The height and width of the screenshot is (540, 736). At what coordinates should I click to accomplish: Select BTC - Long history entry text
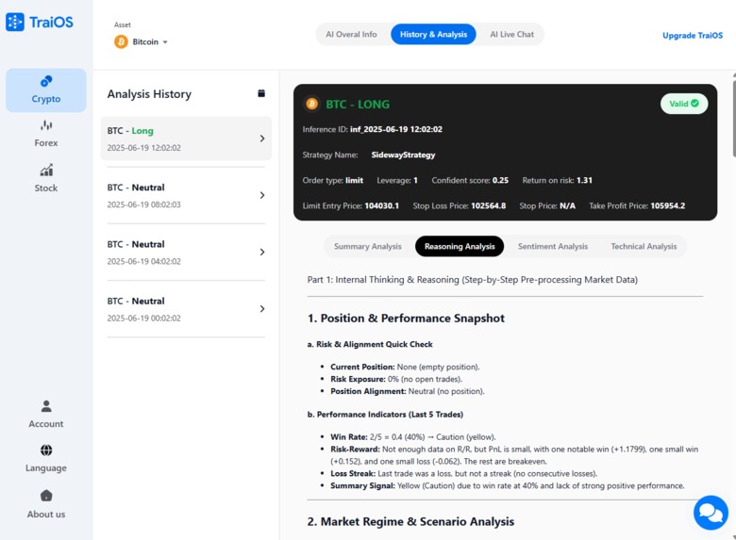(130, 131)
